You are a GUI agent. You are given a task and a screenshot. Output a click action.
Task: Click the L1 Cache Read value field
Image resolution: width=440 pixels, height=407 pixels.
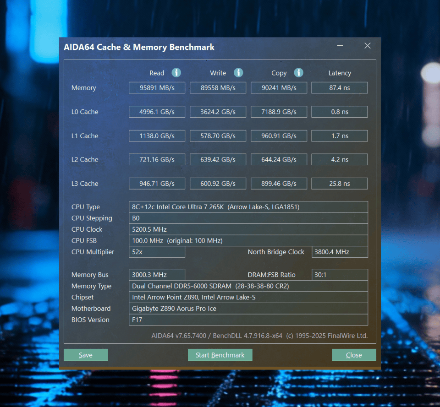coord(157,136)
